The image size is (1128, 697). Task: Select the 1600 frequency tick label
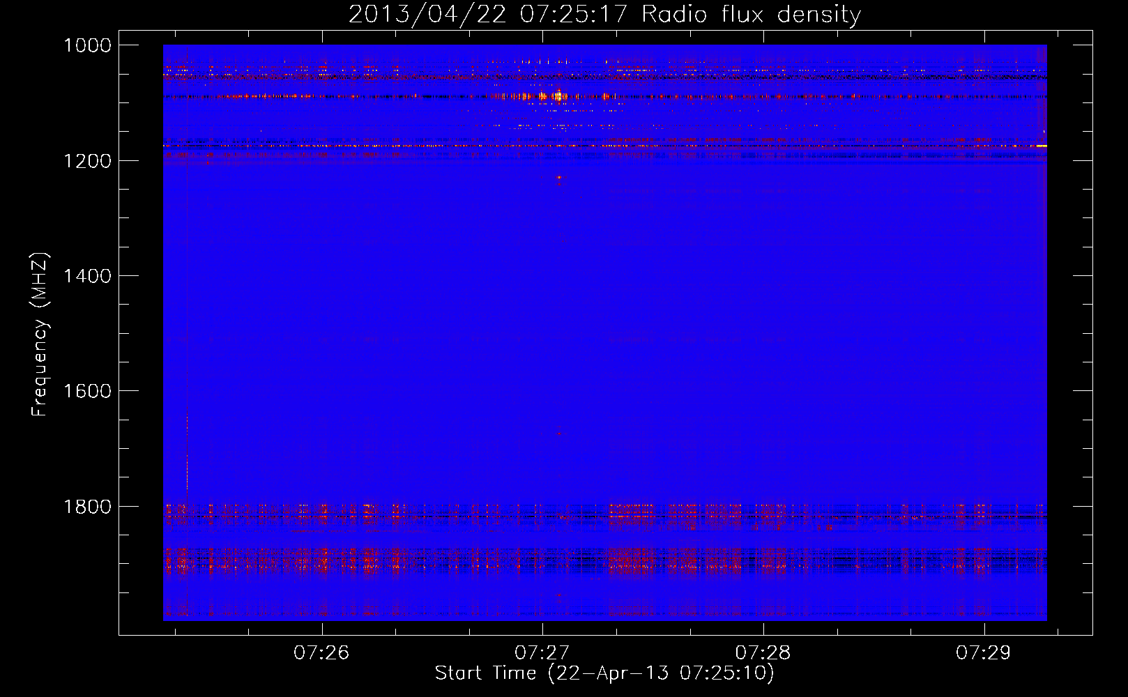88,391
